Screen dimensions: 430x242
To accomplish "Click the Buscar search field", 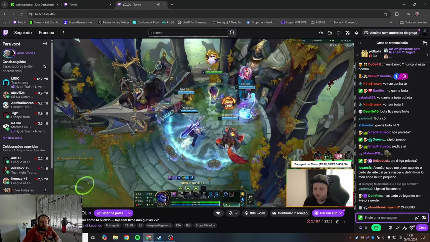I will click(x=188, y=33).
